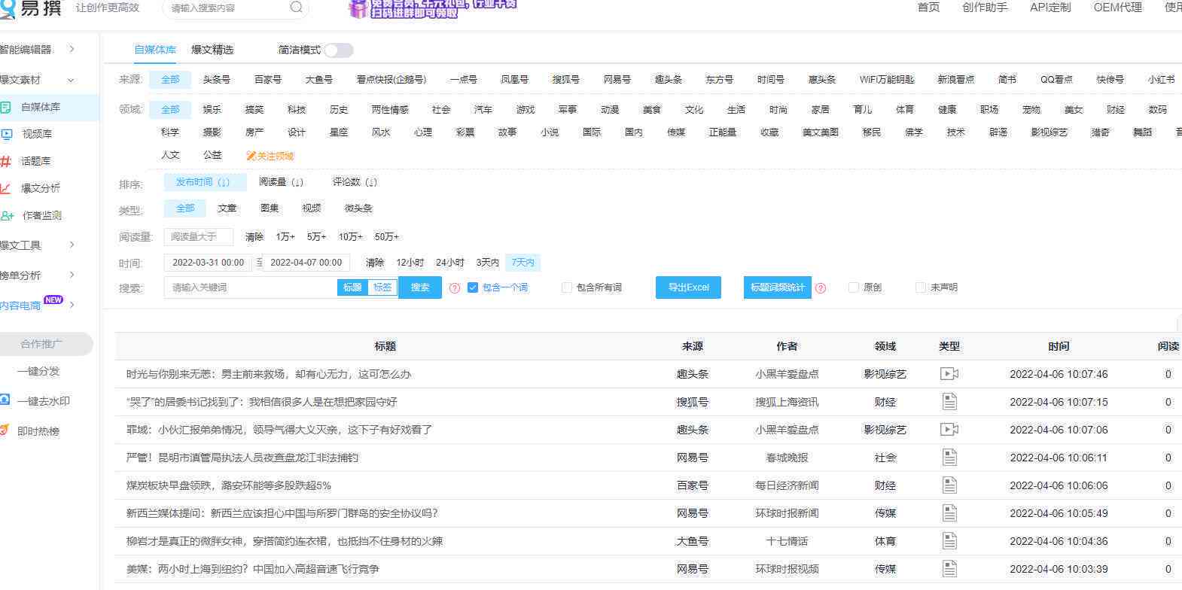Viewport: 1182px width, 590px height.
Task: Click article icon for 新西兰媒体提问 row
Action: (949, 513)
